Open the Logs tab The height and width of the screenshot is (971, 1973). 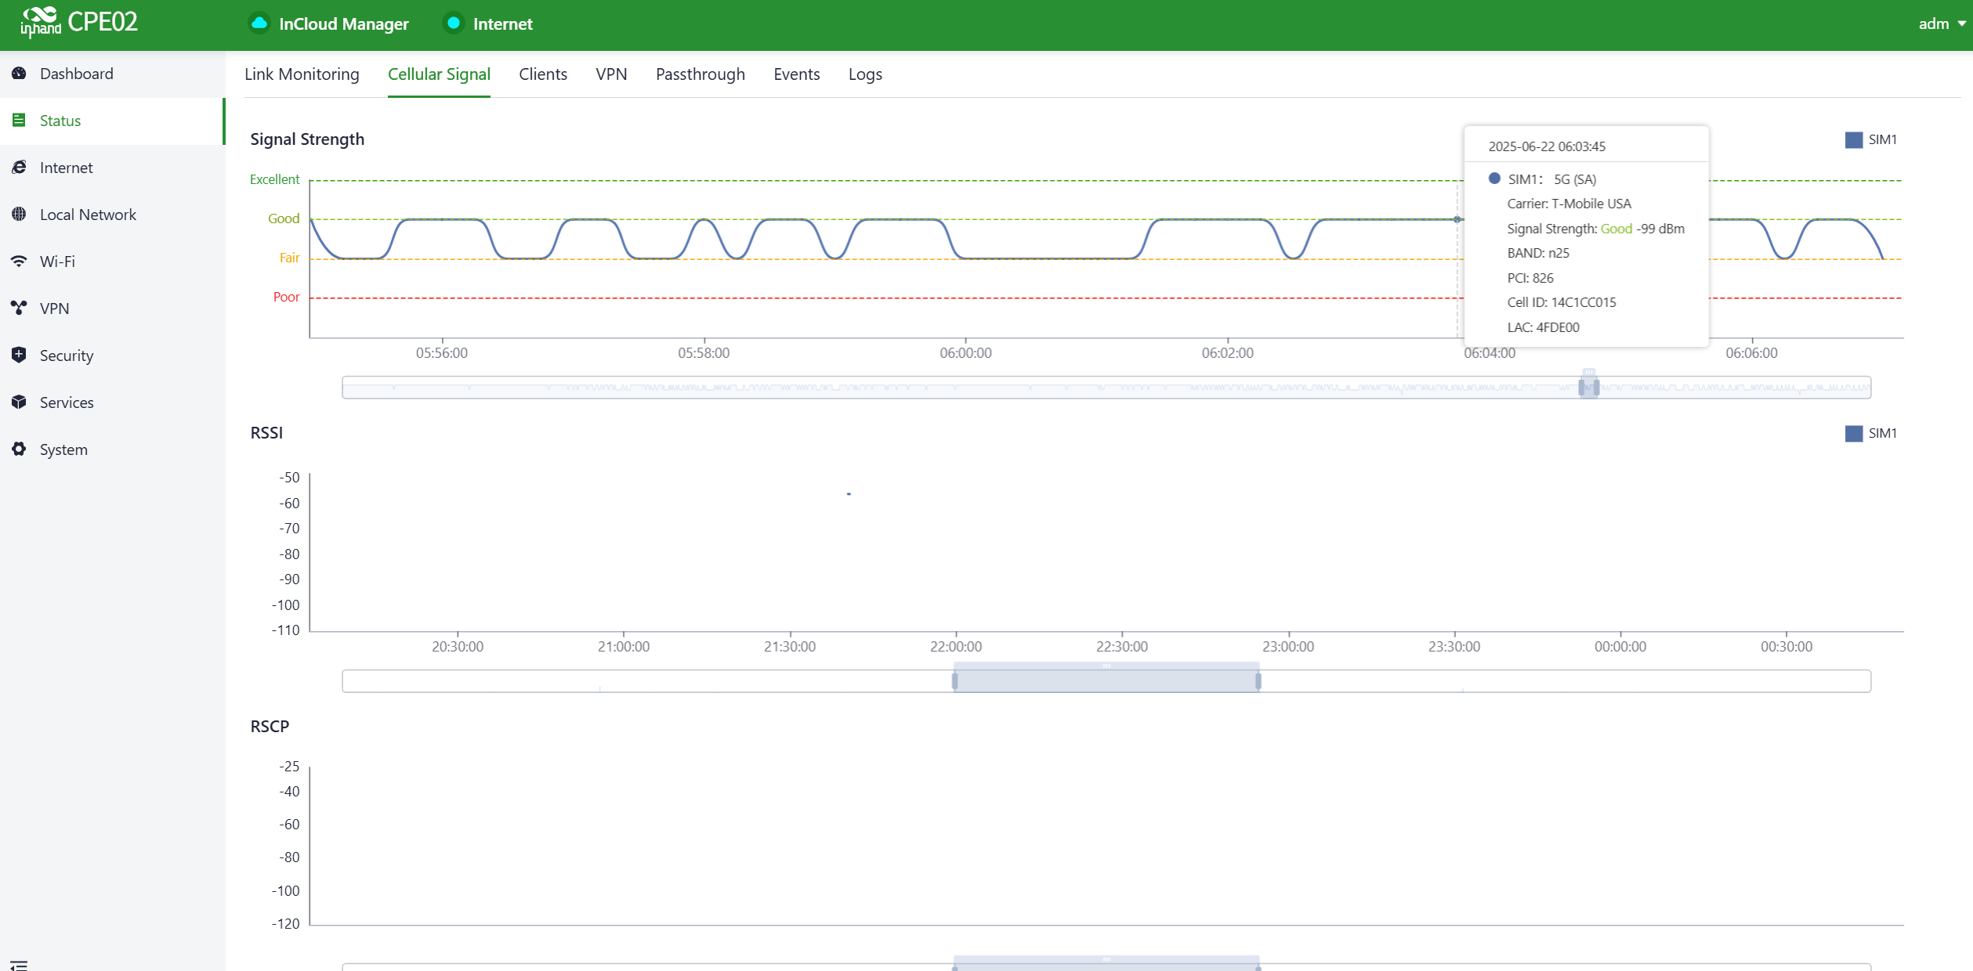point(865,74)
